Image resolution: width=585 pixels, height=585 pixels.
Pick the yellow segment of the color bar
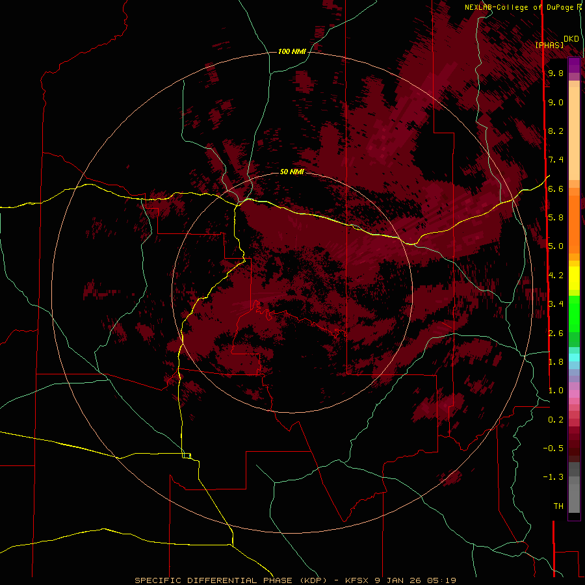point(574,278)
